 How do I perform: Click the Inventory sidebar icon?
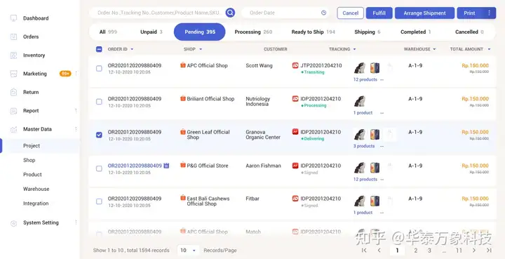pyautogui.click(x=13, y=55)
